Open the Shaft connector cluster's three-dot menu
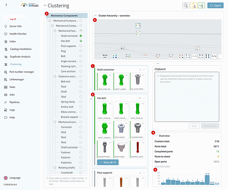Viewport: 228px width, 190px height. pyautogui.click(x=144, y=70)
